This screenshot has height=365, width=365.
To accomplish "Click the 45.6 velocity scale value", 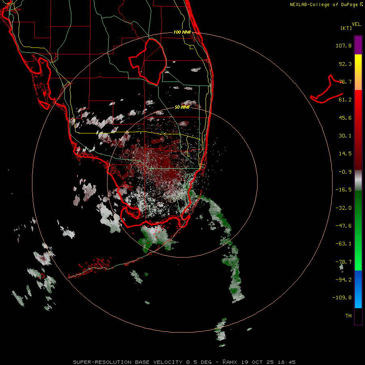I will point(345,118).
